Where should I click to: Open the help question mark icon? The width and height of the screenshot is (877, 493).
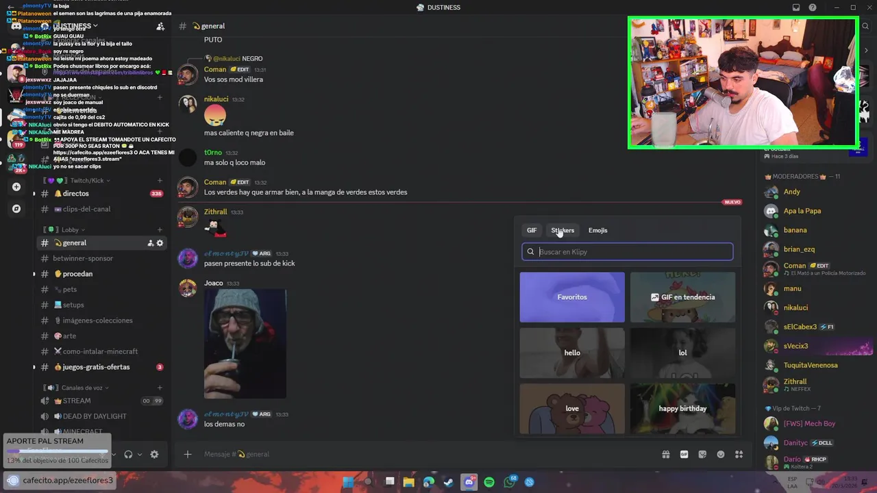click(x=813, y=8)
